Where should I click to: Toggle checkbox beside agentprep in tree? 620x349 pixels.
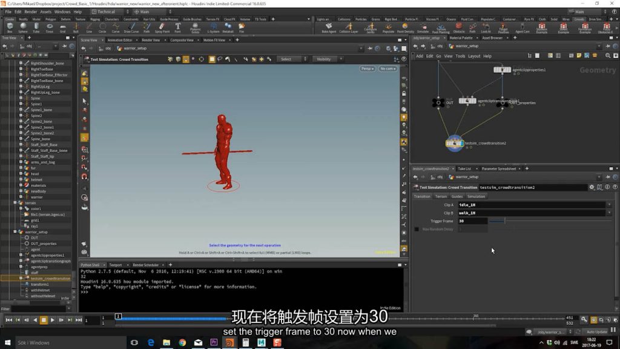click(21, 267)
